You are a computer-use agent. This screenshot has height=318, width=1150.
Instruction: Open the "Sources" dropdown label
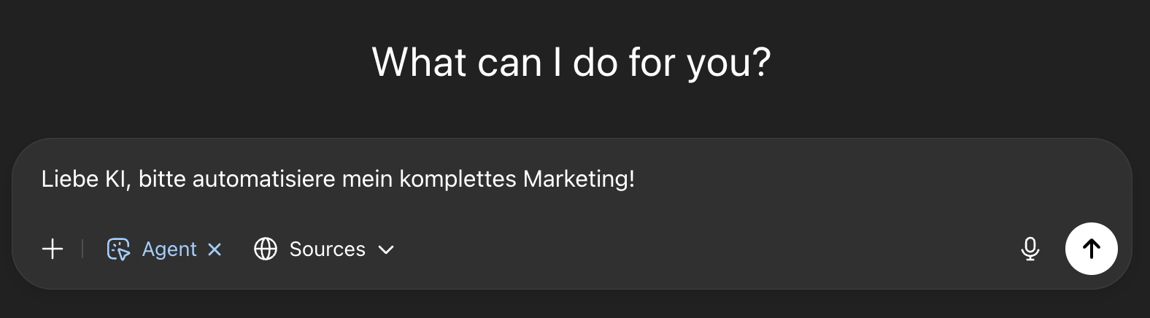tap(328, 249)
